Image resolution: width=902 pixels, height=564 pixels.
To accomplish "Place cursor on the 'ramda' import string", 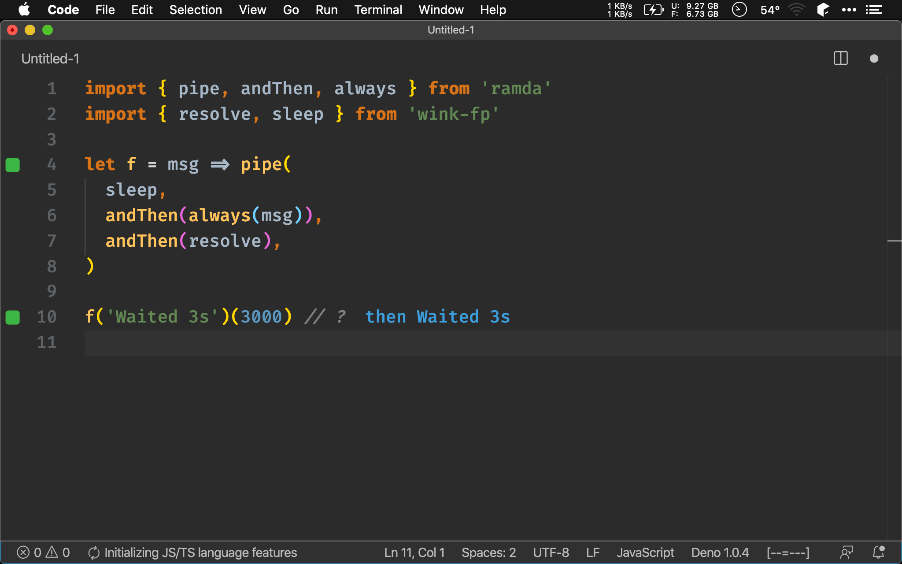I will (516, 89).
